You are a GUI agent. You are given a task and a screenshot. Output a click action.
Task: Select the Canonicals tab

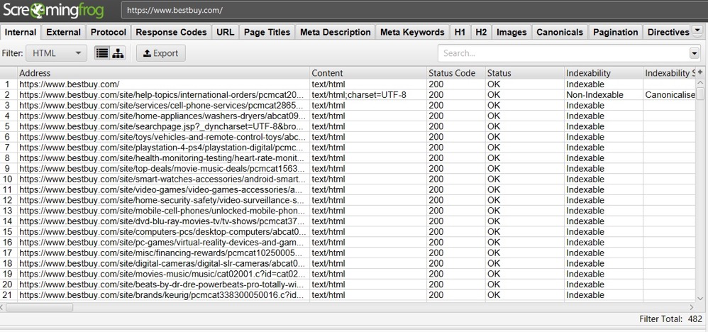tap(559, 32)
